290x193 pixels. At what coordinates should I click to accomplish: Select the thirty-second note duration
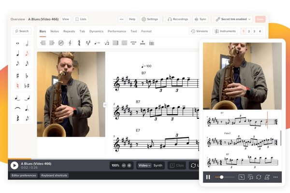click(x=27, y=63)
